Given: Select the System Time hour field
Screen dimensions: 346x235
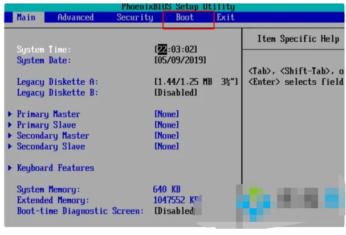Looking at the screenshot, I should (162, 50).
